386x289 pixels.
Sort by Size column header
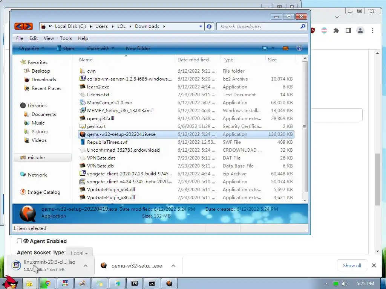[272, 60]
